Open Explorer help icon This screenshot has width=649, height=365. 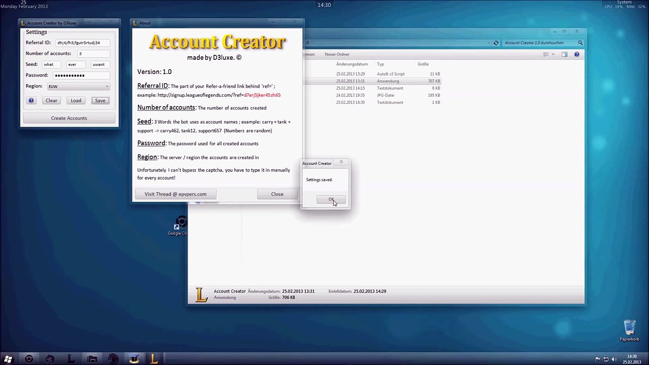[x=576, y=54]
